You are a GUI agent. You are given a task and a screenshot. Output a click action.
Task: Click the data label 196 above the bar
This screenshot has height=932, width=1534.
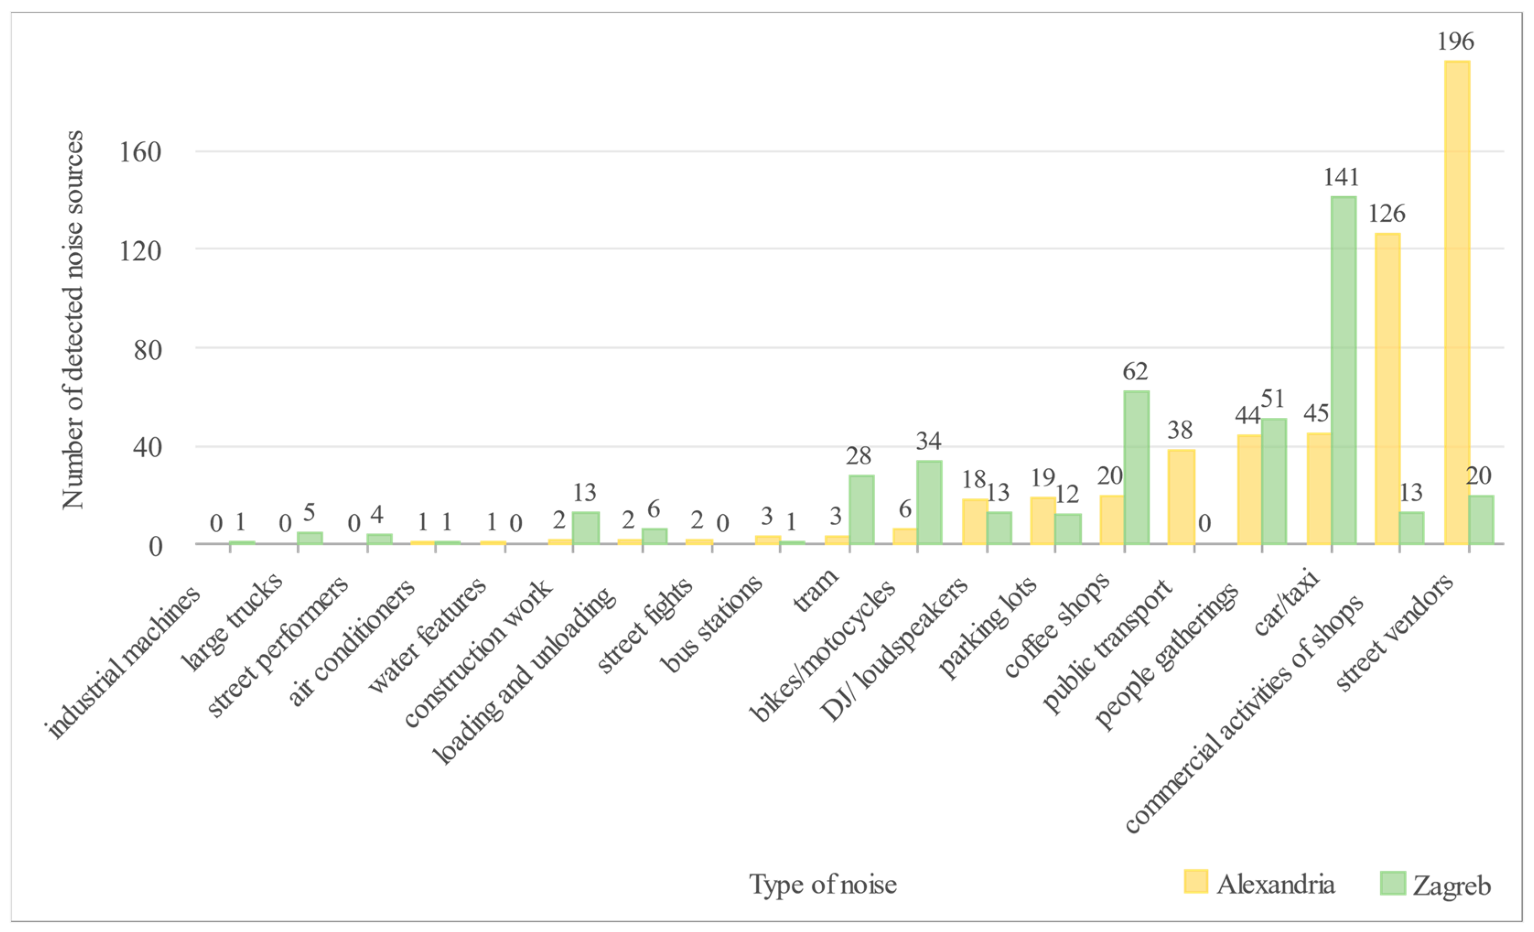(x=1456, y=41)
